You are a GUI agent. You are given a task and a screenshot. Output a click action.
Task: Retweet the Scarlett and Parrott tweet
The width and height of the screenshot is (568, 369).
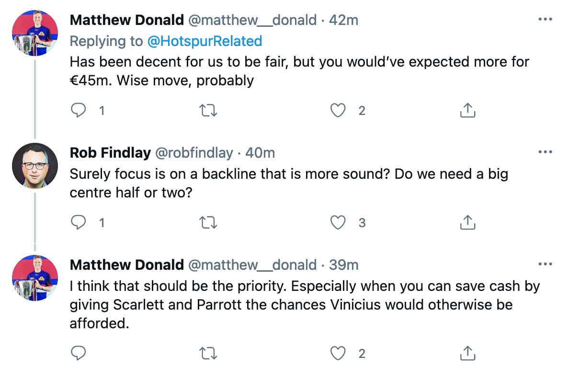click(x=208, y=353)
